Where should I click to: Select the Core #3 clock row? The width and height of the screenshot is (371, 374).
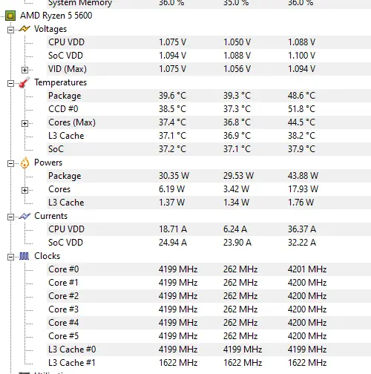(209, 309)
